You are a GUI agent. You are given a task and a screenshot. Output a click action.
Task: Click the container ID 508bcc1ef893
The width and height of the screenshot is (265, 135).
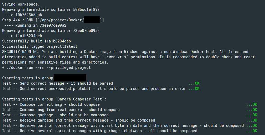point(86,9)
